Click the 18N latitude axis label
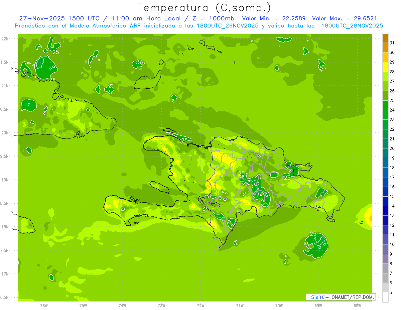Screen dimensions: 401x310 tap(5, 227)
